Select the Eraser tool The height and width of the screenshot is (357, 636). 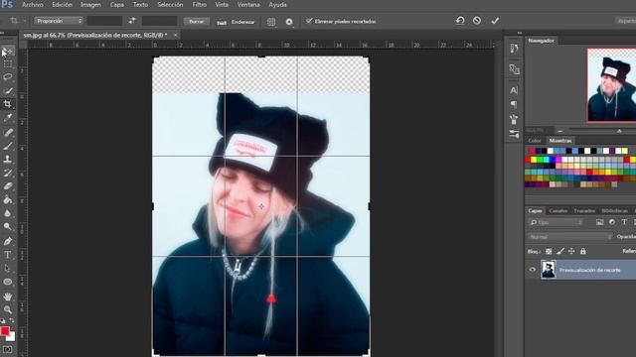[8, 186]
